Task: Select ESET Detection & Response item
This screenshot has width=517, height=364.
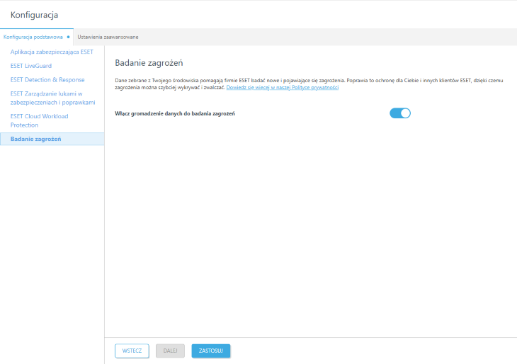Action: click(47, 80)
